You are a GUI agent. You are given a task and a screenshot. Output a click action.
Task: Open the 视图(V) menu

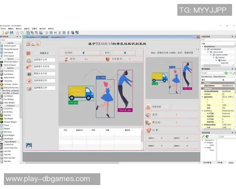tap(27, 29)
